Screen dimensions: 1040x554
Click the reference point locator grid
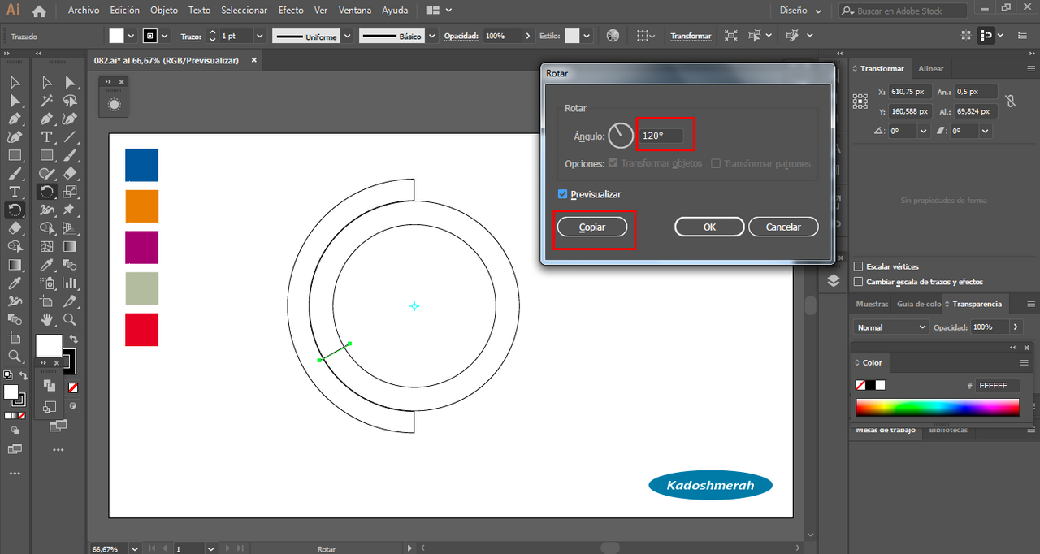pyautogui.click(x=860, y=102)
